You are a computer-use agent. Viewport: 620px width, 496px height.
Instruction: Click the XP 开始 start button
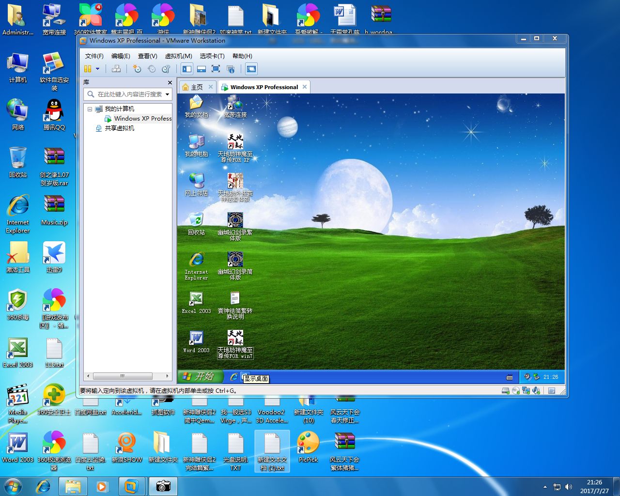click(x=200, y=376)
